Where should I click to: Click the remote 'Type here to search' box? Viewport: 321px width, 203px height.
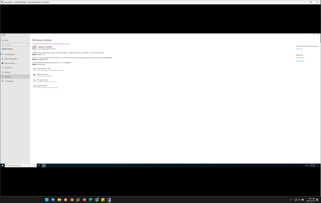[x=21, y=165]
